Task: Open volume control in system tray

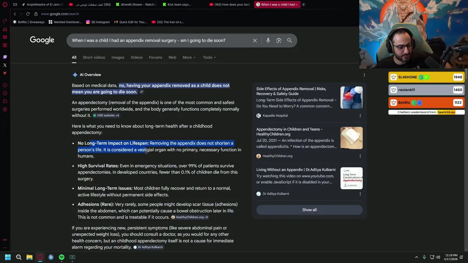Action: [438, 257]
